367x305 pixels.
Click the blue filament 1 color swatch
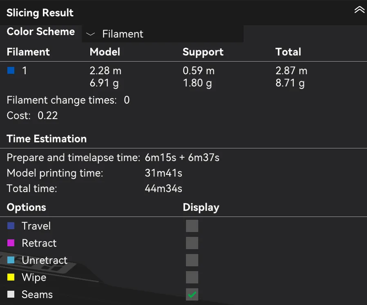point(11,70)
